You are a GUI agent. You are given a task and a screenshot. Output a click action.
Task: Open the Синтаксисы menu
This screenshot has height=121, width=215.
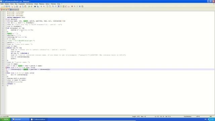click(30, 4)
